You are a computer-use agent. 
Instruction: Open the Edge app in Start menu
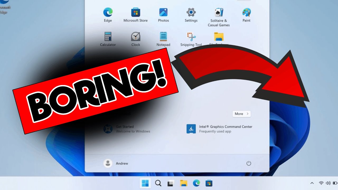108,15
